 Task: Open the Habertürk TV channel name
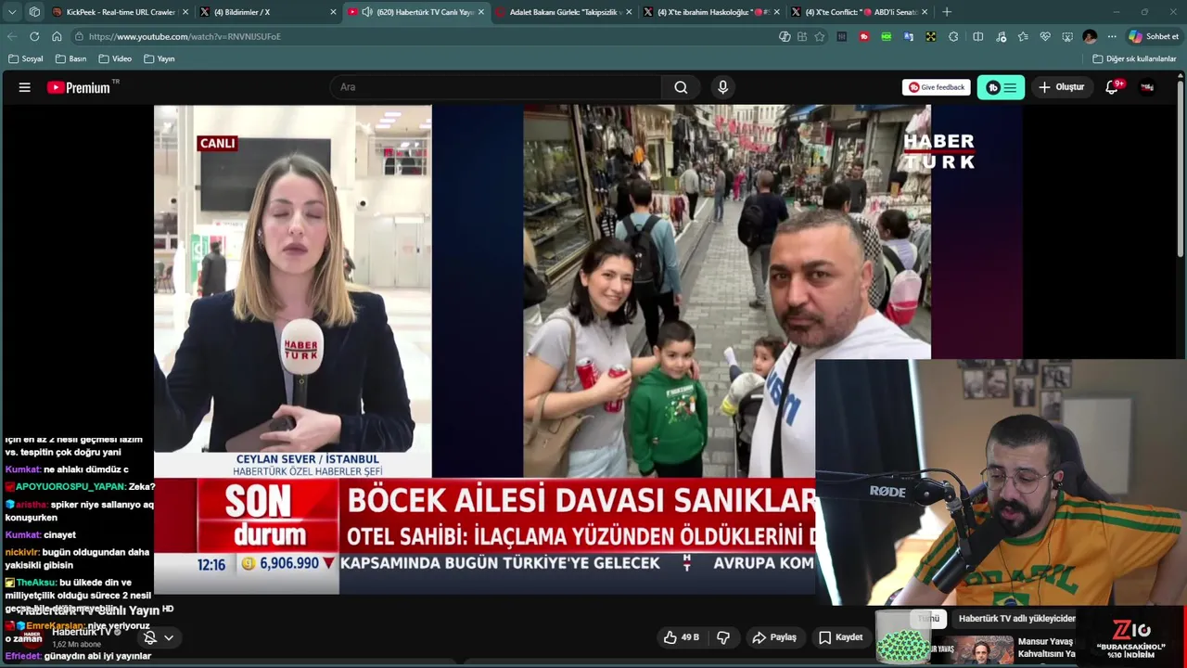(82, 632)
